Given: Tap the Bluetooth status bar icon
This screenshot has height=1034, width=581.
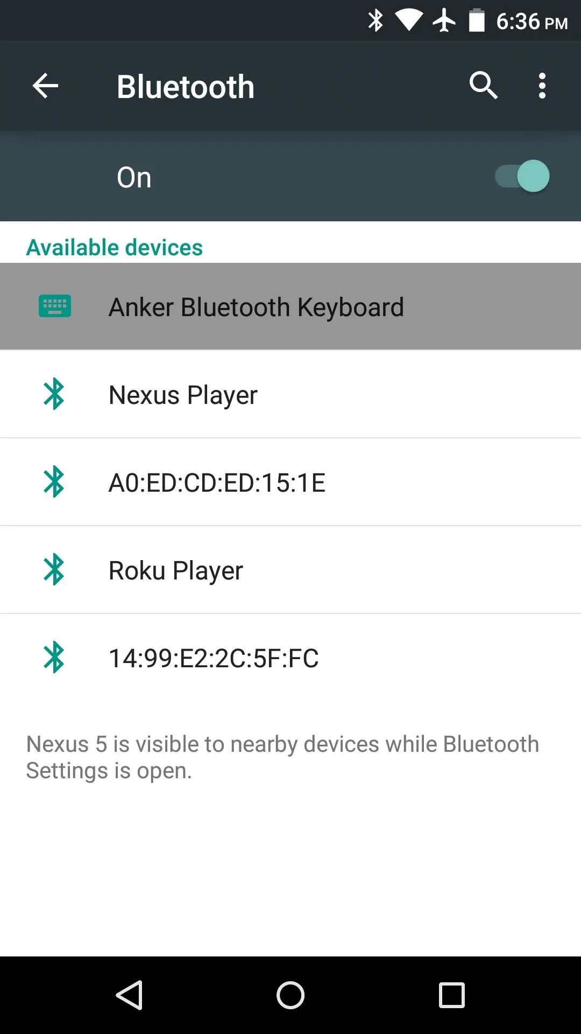Looking at the screenshot, I should click(x=375, y=21).
